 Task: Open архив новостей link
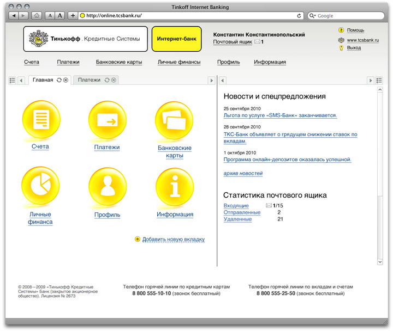click(x=243, y=173)
